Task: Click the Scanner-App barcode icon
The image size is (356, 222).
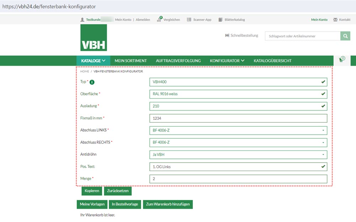Action: (x=189, y=20)
